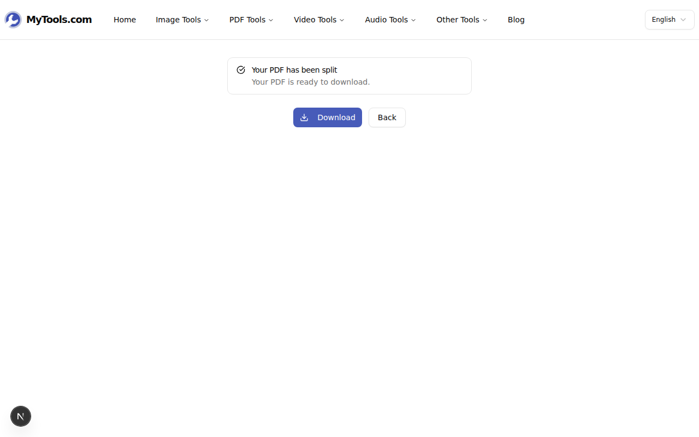The width and height of the screenshot is (699, 437).
Task: Click the checkmark icon in the success message
Action: (240, 69)
